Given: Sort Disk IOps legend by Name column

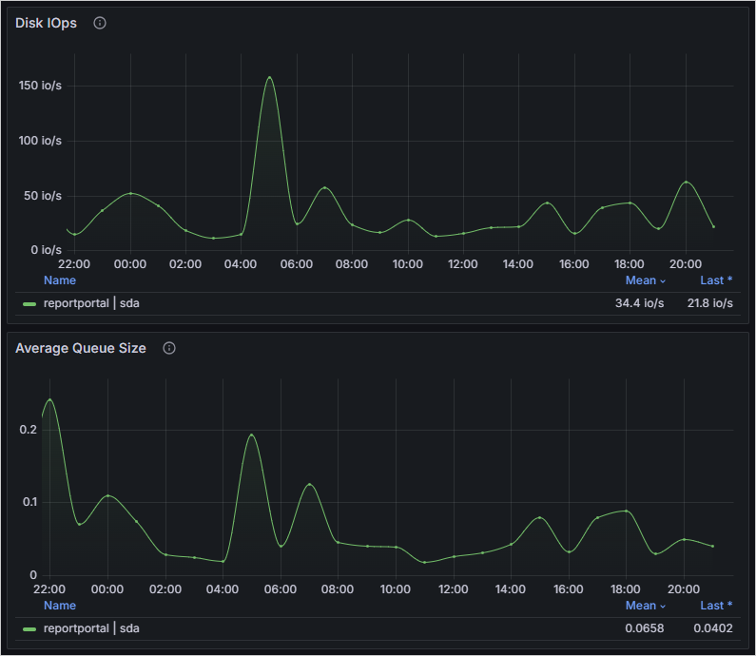Looking at the screenshot, I should (60, 280).
